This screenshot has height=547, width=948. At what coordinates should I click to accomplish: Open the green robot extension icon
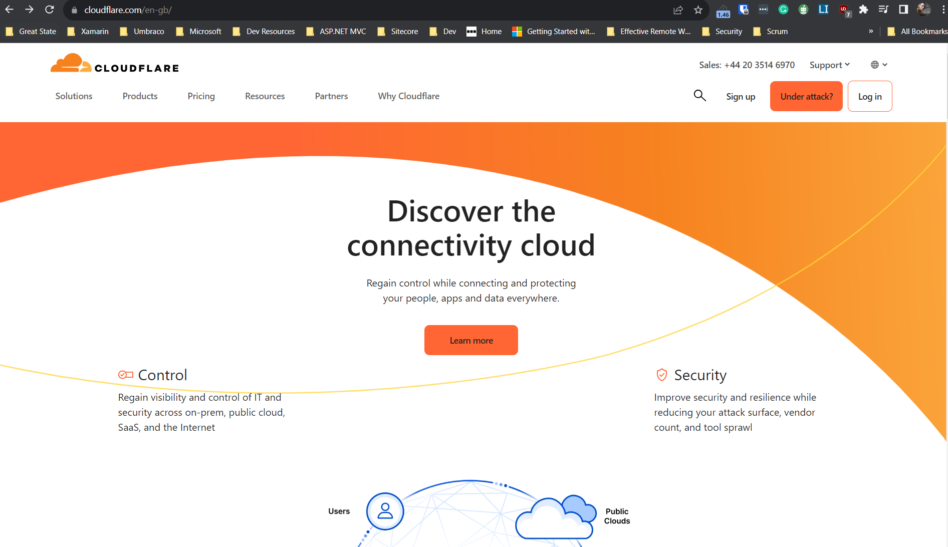pos(803,10)
